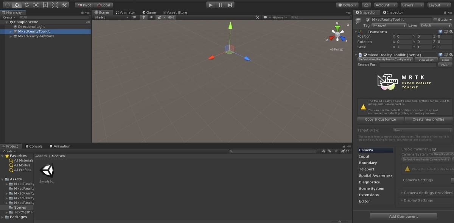Screen dimensions: 454x223
Task: Open the Layers dropdown
Action: pyautogui.click(x=412, y=5)
